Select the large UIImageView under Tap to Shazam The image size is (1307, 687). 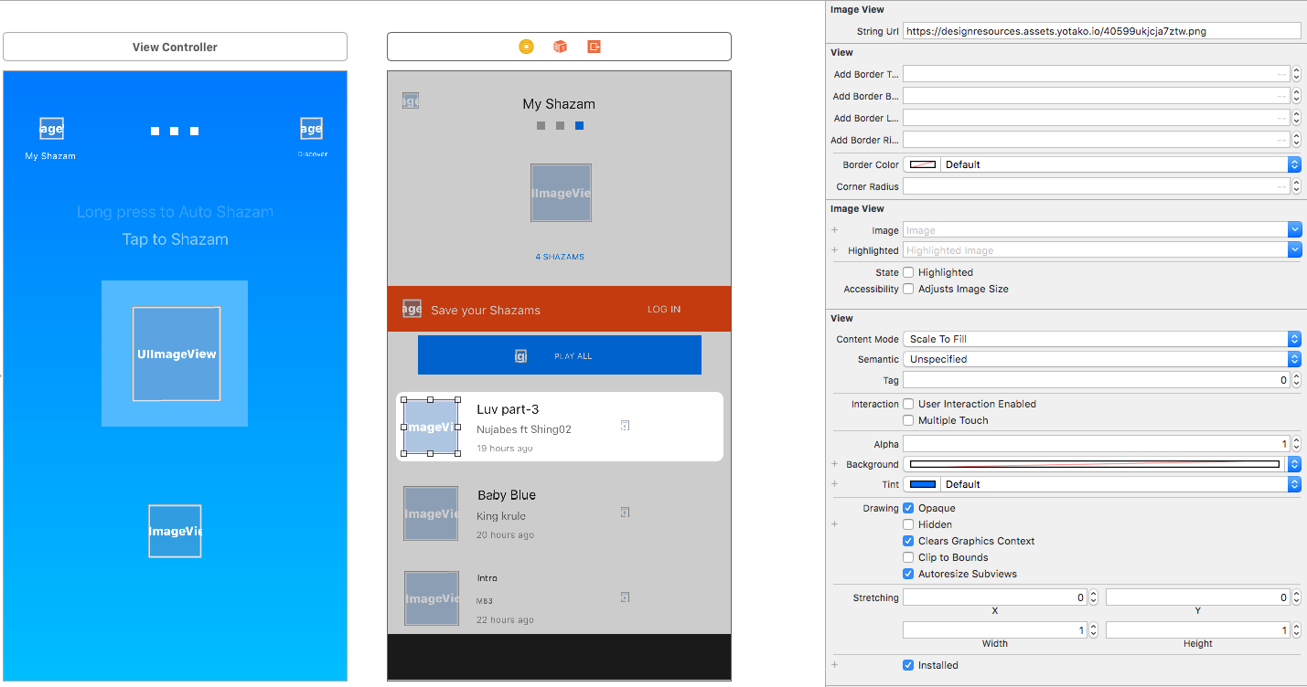tap(177, 354)
